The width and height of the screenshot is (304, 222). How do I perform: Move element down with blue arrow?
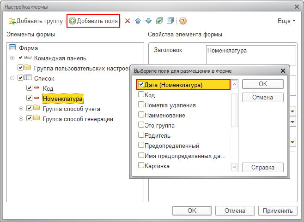[x=148, y=21]
